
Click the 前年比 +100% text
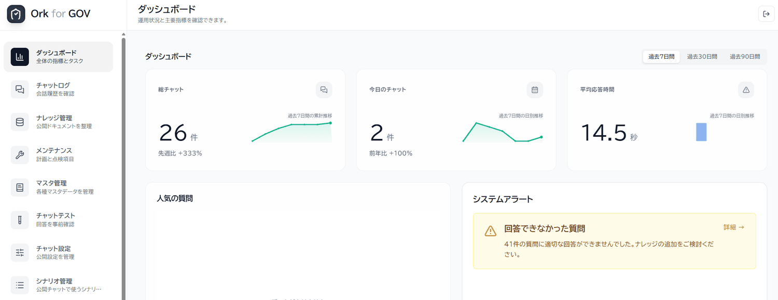(391, 153)
